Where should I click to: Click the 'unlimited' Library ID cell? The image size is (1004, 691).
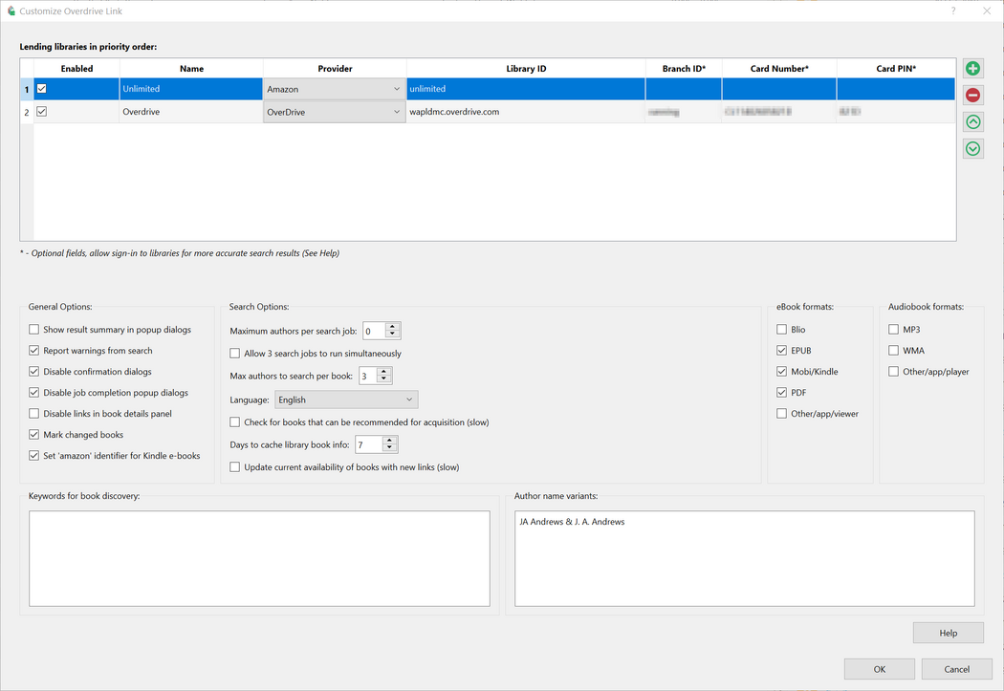(526, 89)
